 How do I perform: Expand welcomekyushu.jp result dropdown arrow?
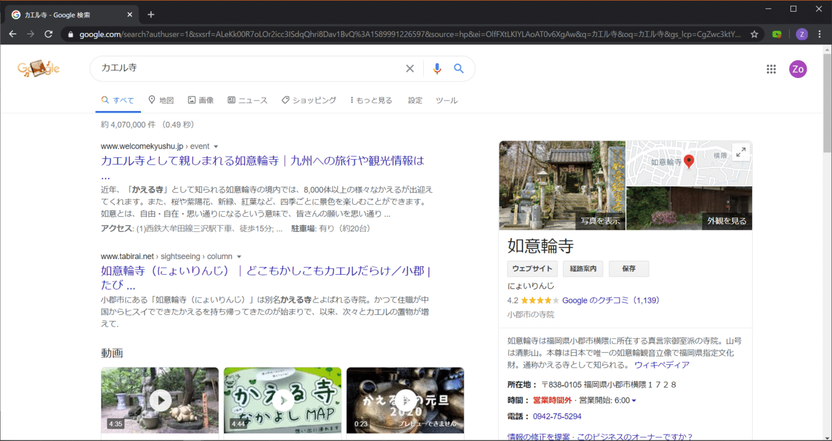point(216,147)
